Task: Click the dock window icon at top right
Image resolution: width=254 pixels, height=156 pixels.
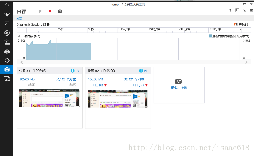Action: (x=251, y=10)
